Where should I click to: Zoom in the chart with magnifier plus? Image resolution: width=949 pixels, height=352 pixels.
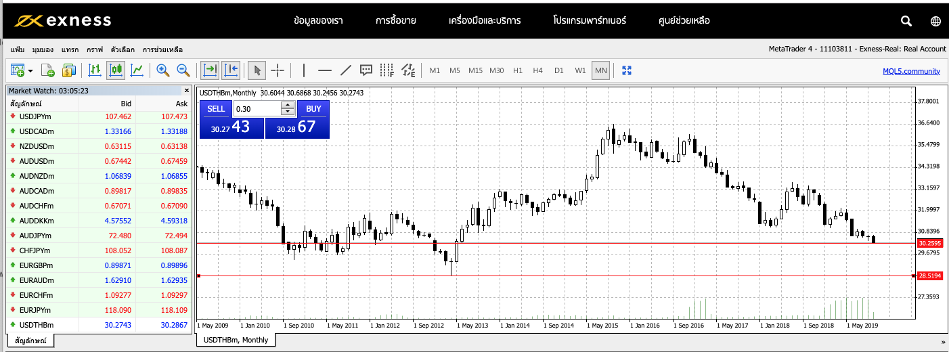pyautogui.click(x=162, y=70)
